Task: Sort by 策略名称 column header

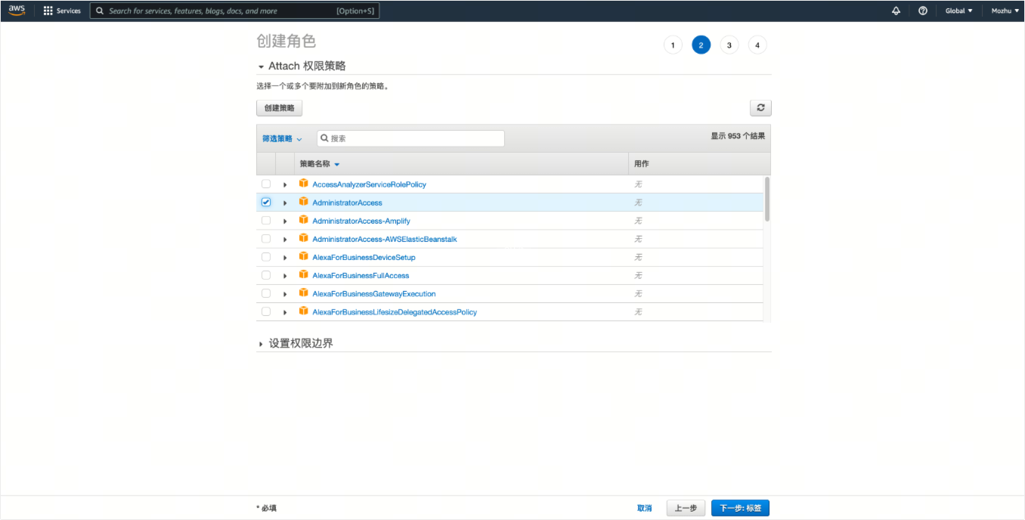Action: pos(320,164)
